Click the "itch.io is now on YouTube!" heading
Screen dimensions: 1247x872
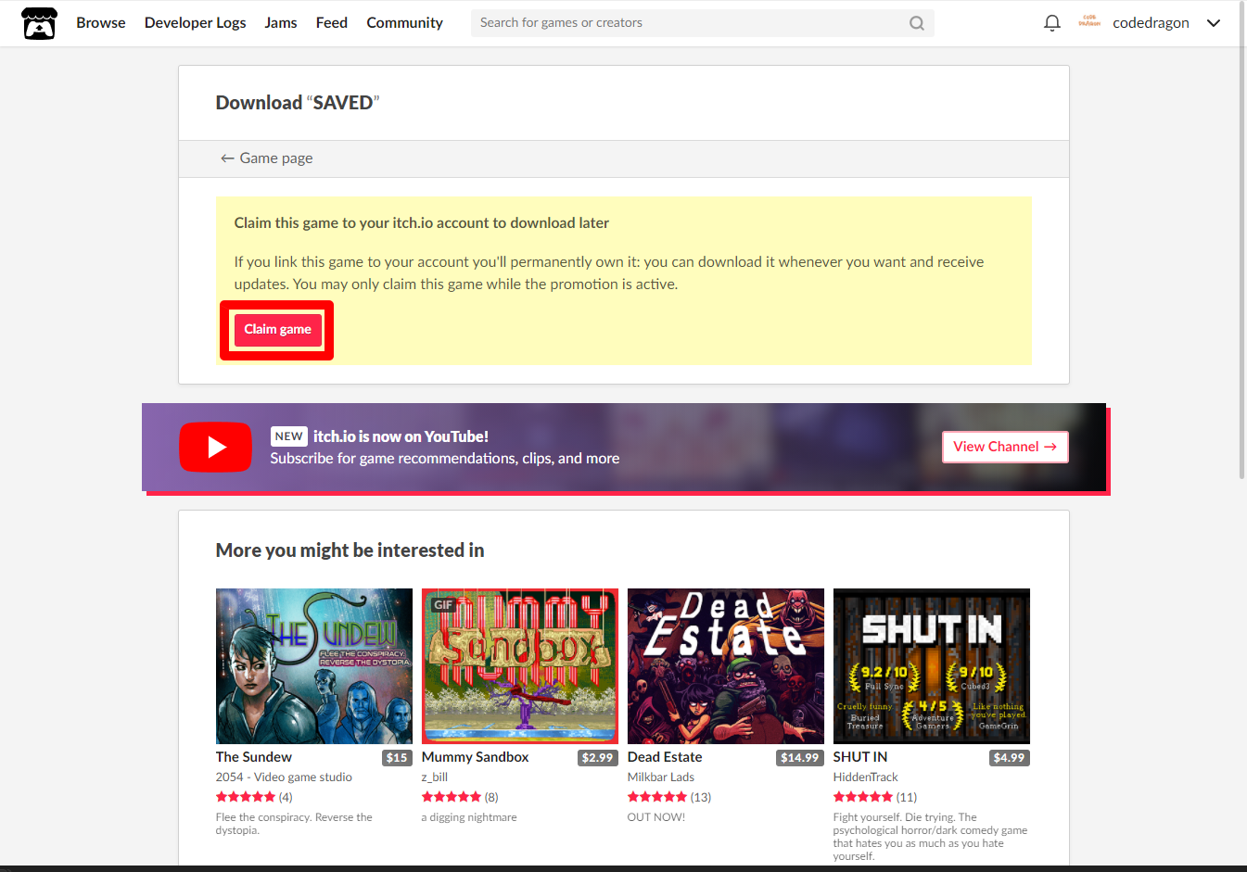(401, 436)
